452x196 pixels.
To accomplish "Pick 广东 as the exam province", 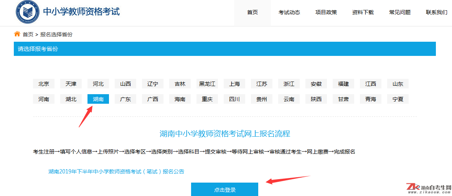I will (125, 99).
